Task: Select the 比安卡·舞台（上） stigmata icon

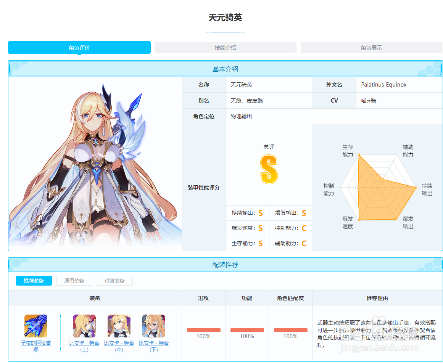Action: (x=84, y=326)
